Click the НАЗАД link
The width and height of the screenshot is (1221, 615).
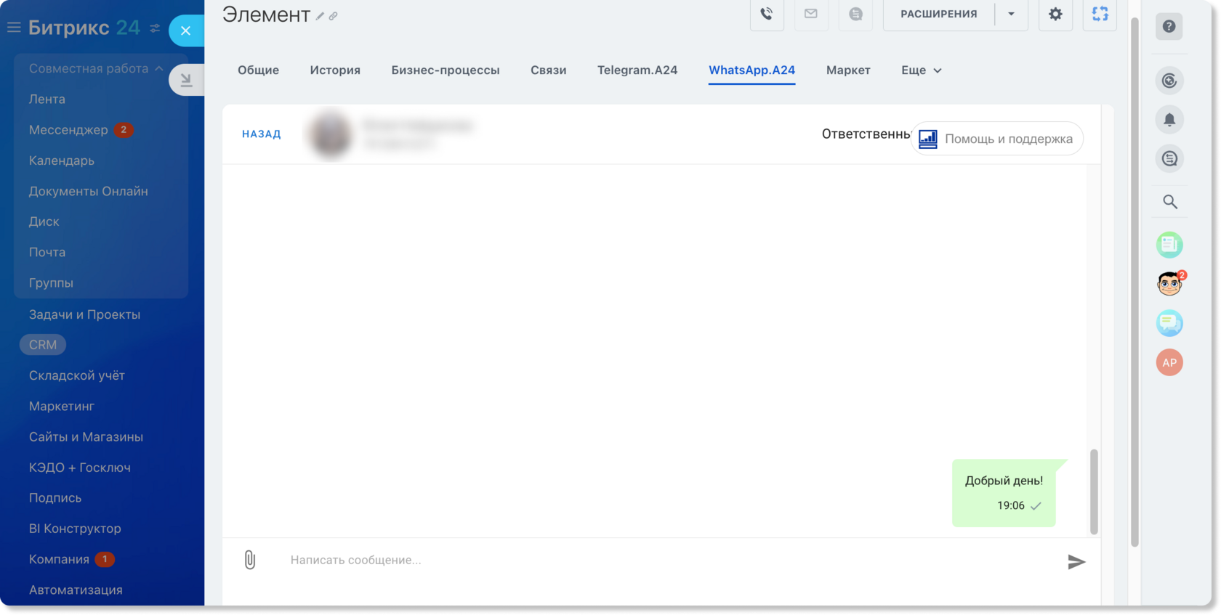[262, 134]
